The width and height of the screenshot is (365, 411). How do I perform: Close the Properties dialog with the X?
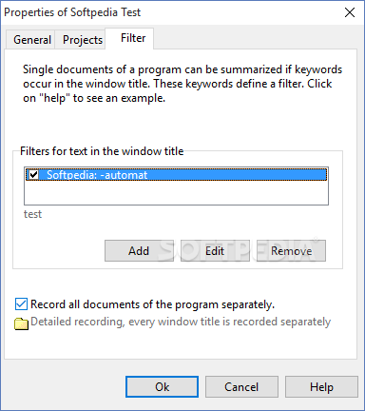tap(350, 12)
